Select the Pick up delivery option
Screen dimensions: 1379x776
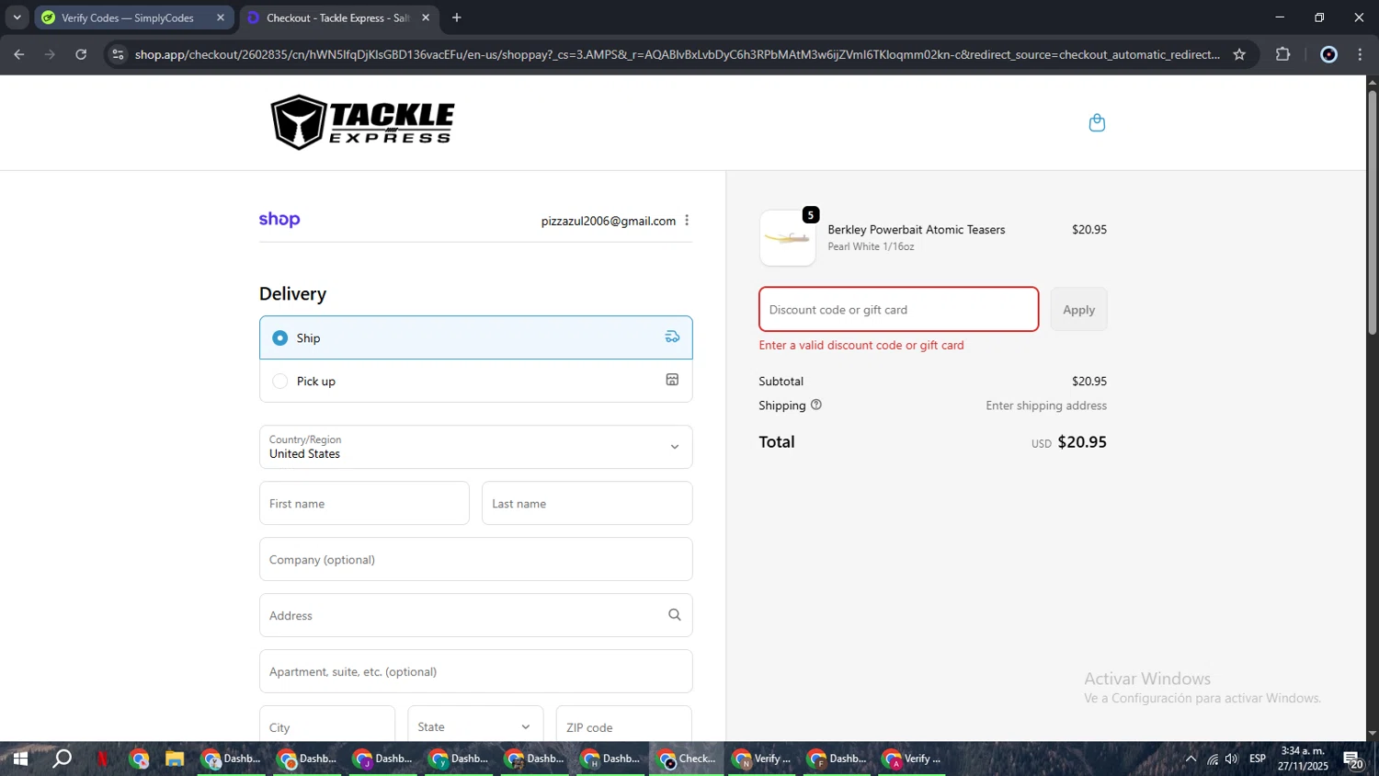click(475, 381)
